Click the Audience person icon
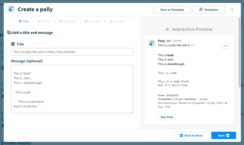244x145 pixels. 111,21
